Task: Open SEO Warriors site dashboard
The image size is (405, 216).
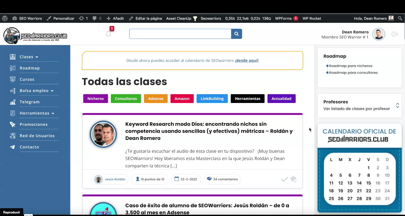Action: tap(27, 18)
